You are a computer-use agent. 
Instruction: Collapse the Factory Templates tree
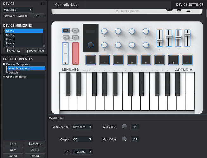[4, 64]
